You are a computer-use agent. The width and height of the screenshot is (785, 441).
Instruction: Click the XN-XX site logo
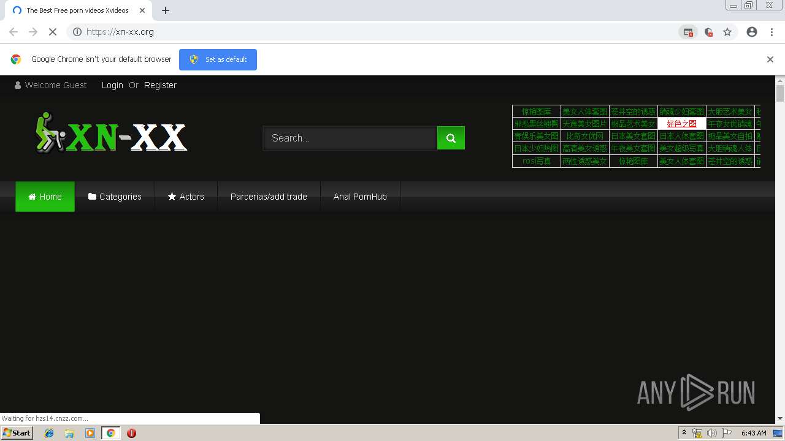click(111, 133)
